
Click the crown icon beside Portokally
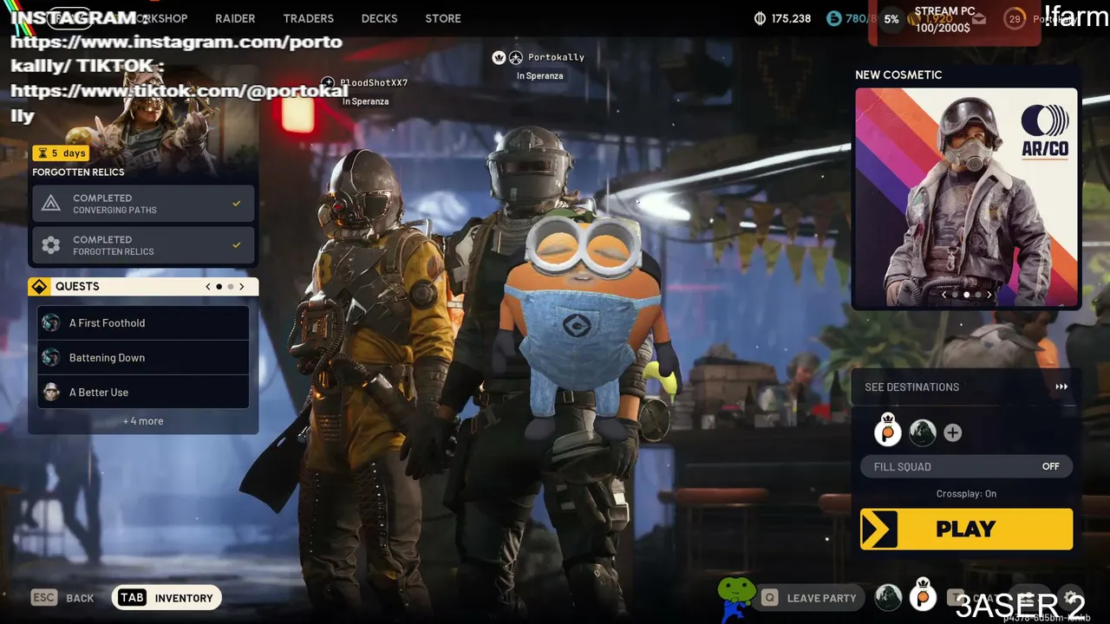[499, 57]
